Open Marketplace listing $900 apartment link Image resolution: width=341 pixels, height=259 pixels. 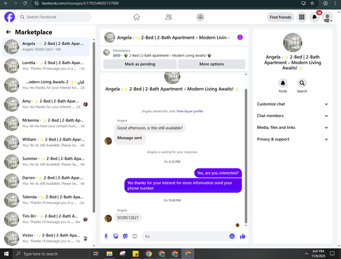pos(162,55)
